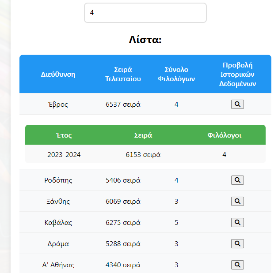The height and width of the screenshot is (273, 278).
Task: Select the Σειρά Τελευταίου column header
Action: tap(123, 74)
